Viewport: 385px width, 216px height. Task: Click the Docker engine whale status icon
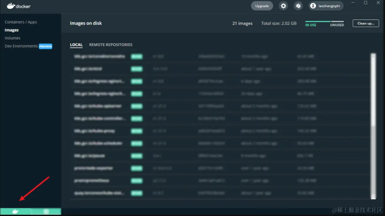(x=15, y=212)
